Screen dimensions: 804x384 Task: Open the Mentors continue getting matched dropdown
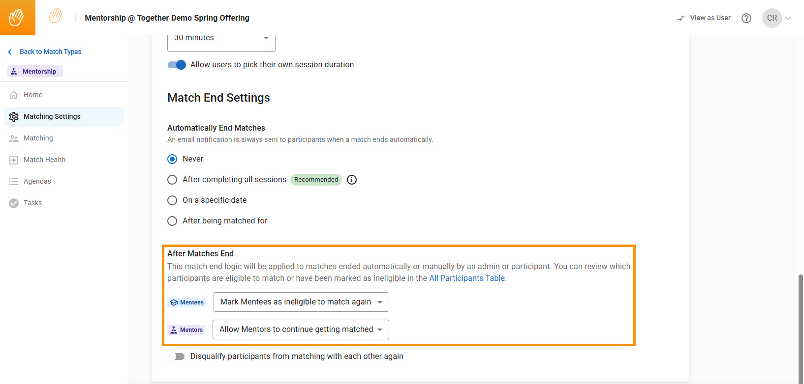point(301,329)
